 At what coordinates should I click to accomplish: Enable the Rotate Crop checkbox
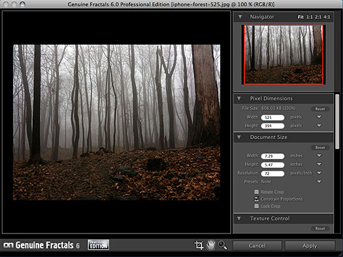257,192
